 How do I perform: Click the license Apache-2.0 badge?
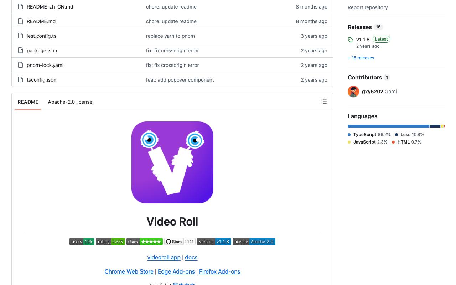[x=254, y=242]
